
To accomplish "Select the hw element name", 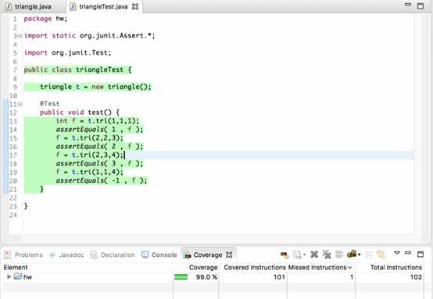I will click(27, 277).
